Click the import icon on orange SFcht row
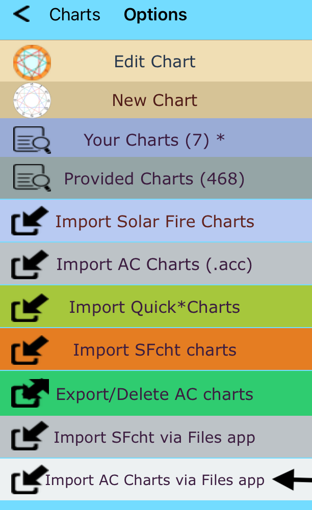 (30, 350)
